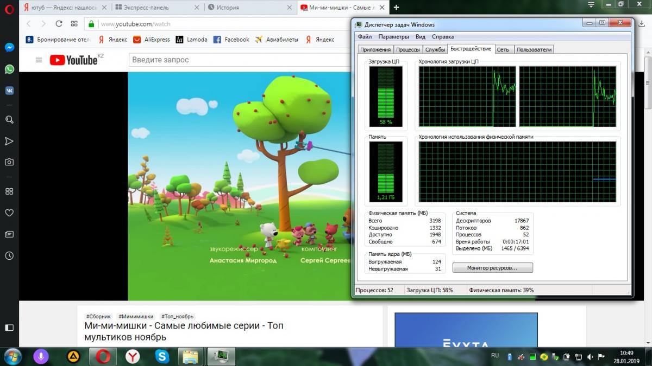The image size is (652, 366).
Task: Open the AliExpress bookmark
Action: pyautogui.click(x=151, y=40)
